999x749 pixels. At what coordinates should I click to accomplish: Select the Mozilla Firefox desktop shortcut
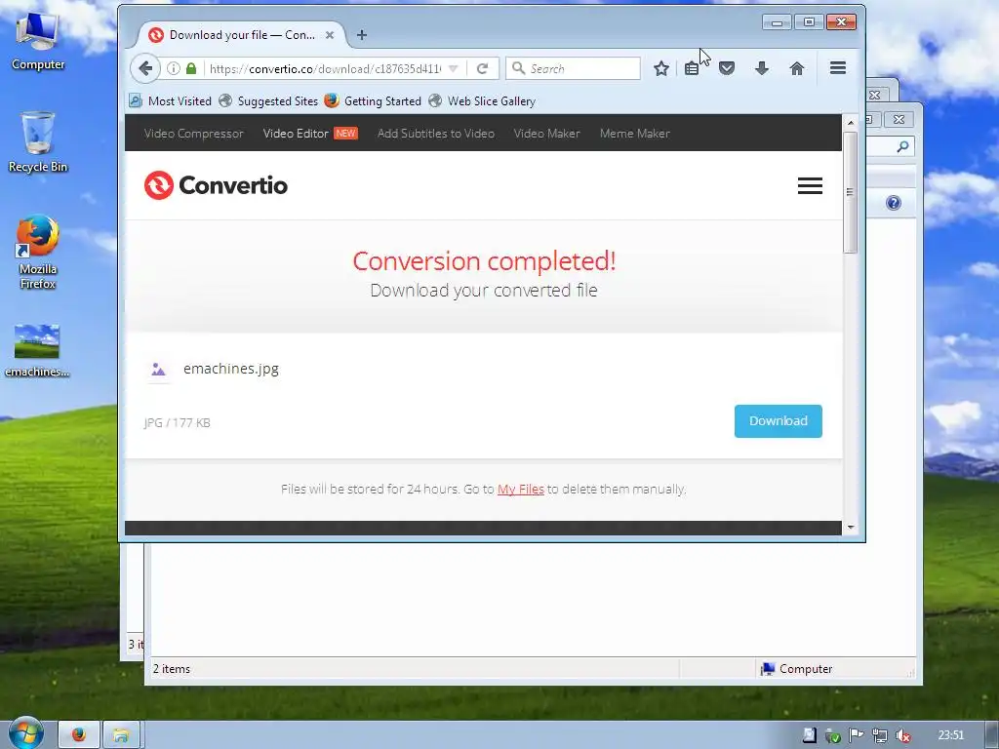[x=38, y=253]
